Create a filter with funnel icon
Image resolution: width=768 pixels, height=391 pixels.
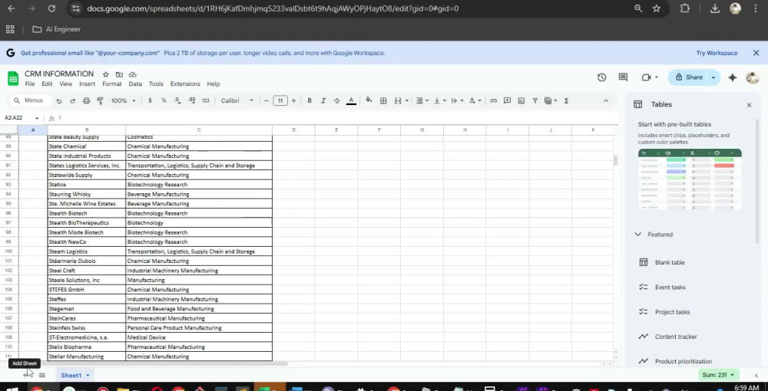(x=535, y=100)
